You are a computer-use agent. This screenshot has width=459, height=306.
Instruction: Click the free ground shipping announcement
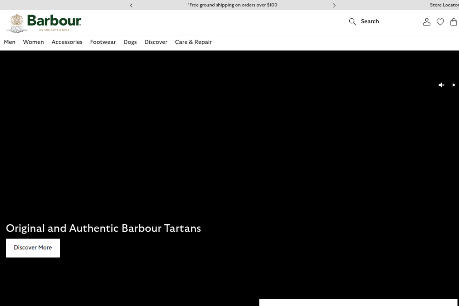232,5
